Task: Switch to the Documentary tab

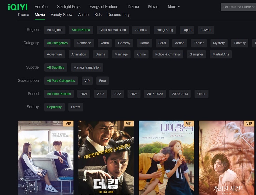Action: point(118,15)
